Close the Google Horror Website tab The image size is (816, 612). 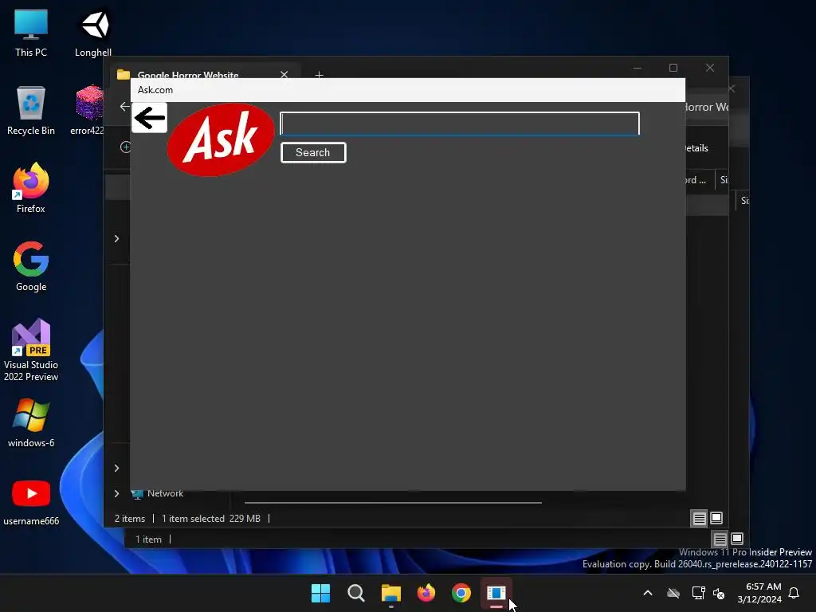point(284,74)
